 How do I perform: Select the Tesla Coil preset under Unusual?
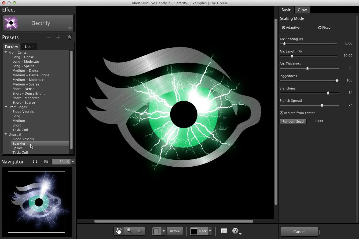[20, 152]
